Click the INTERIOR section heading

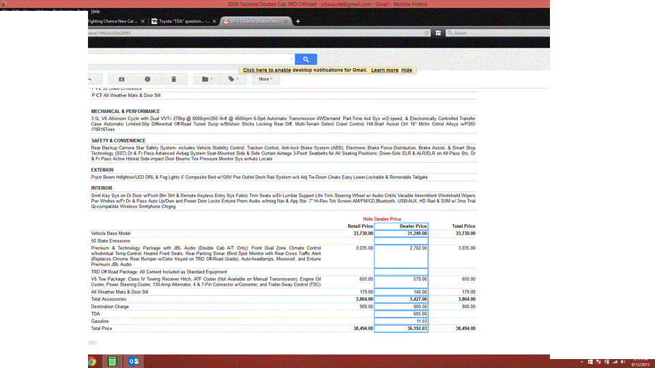point(102,188)
